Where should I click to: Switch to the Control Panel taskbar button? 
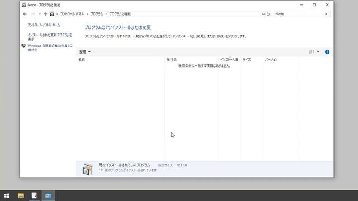pyautogui.click(x=48, y=196)
